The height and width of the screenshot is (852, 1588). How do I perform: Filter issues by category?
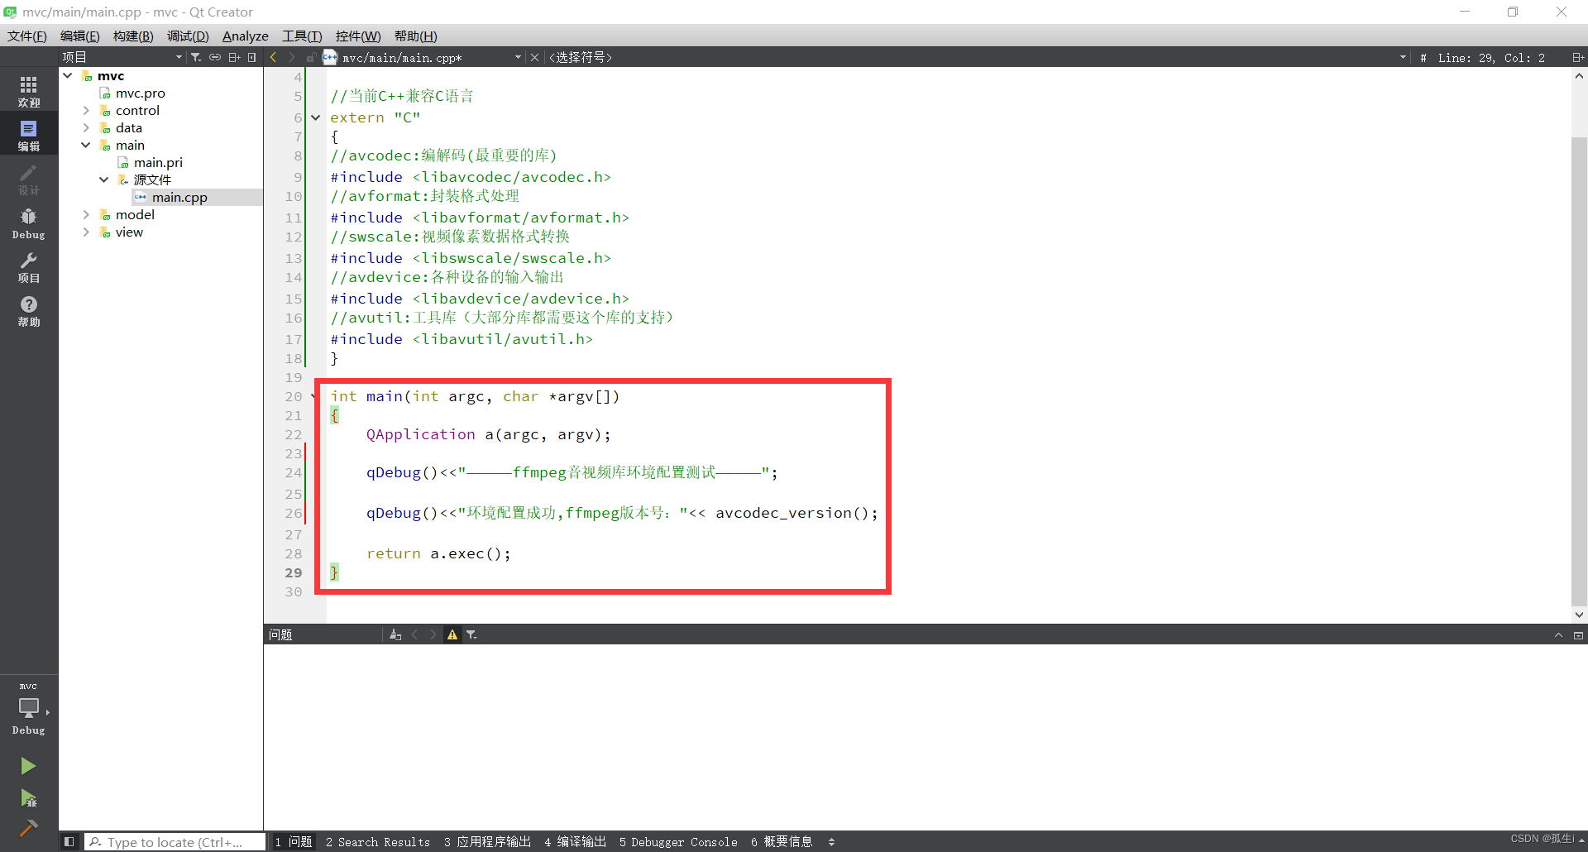pyautogui.click(x=471, y=634)
